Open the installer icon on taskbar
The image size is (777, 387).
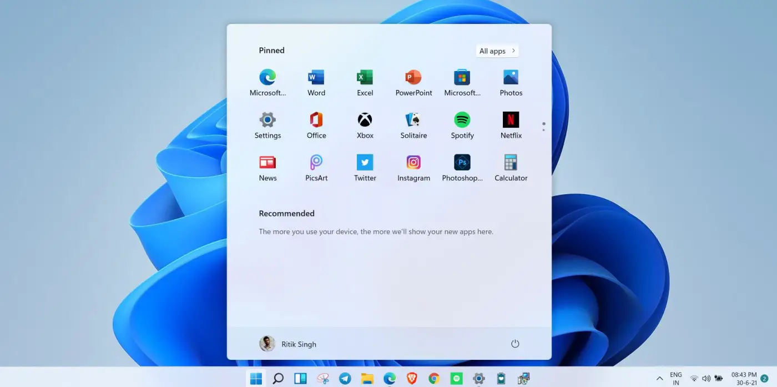[523, 379]
